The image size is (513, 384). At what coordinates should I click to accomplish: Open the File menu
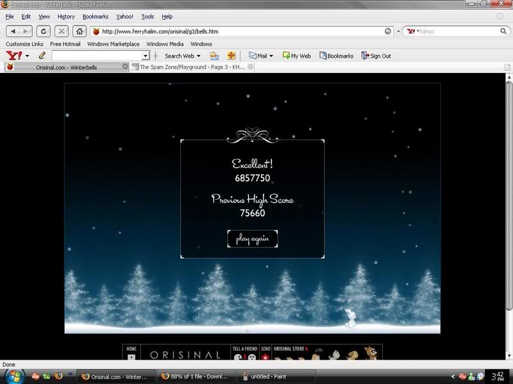(x=10, y=17)
